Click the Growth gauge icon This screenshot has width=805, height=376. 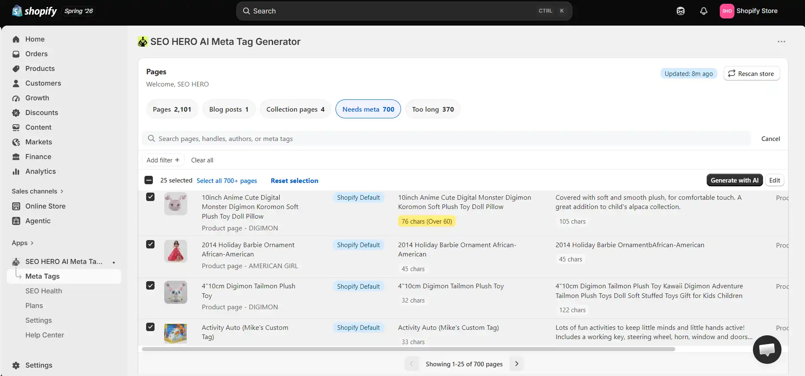point(16,98)
